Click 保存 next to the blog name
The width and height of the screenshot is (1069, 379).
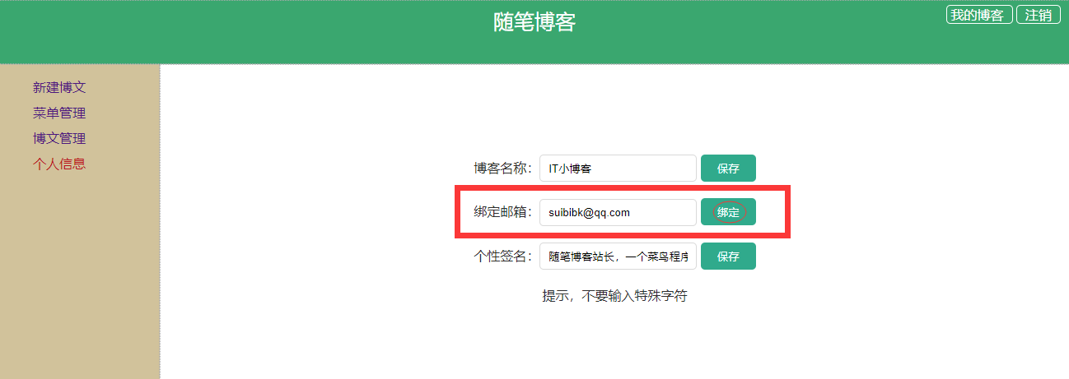point(728,169)
